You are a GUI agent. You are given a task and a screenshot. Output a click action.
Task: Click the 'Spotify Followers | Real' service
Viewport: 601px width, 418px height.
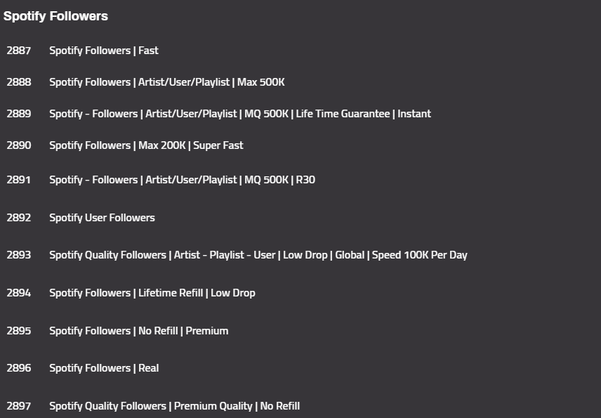(x=104, y=368)
